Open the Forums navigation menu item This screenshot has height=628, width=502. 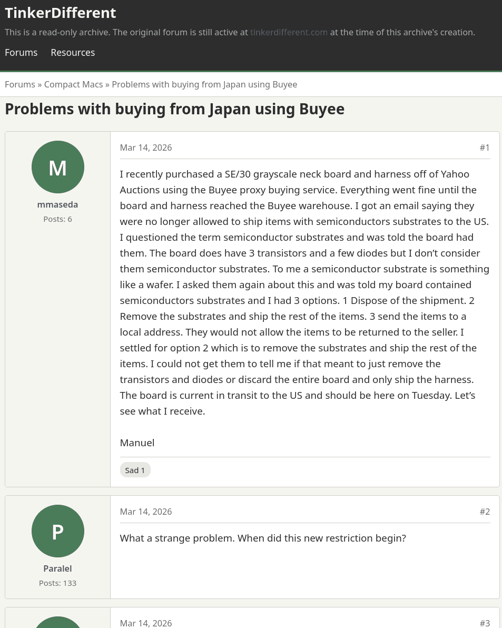(21, 53)
